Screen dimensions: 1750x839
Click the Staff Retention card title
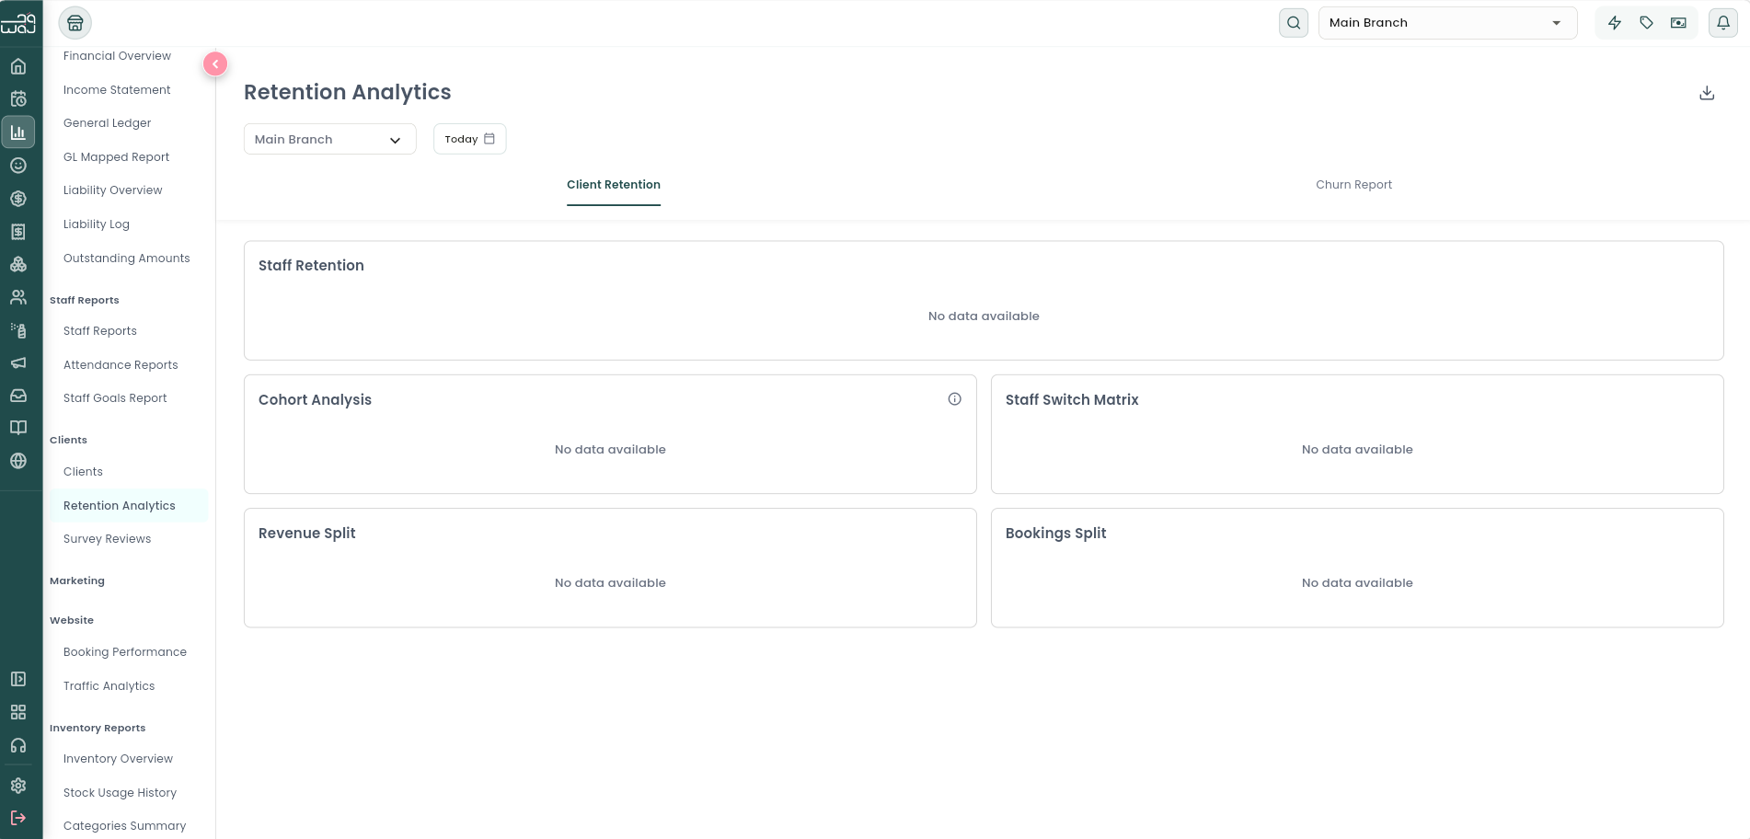(311, 265)
